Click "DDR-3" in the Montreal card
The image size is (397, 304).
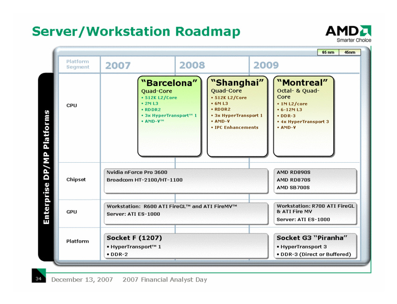[x=288, y=116]
